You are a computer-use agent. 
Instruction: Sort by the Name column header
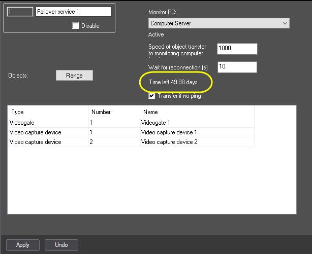pos(197,112)
